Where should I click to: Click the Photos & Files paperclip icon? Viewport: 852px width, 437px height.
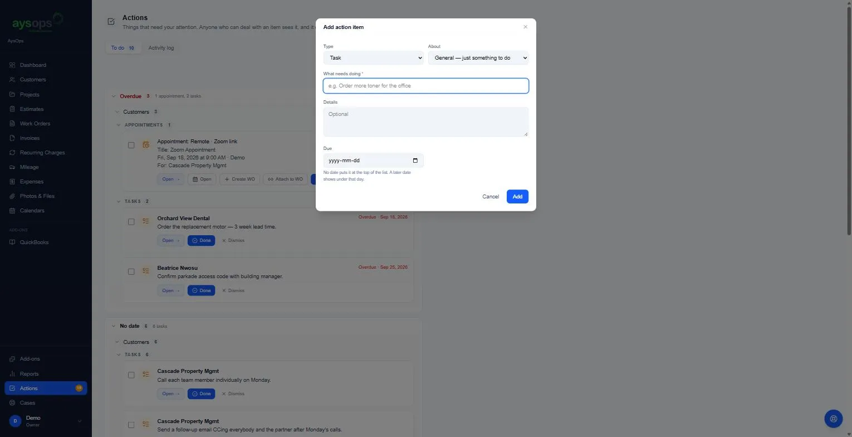tap(12, 196)
